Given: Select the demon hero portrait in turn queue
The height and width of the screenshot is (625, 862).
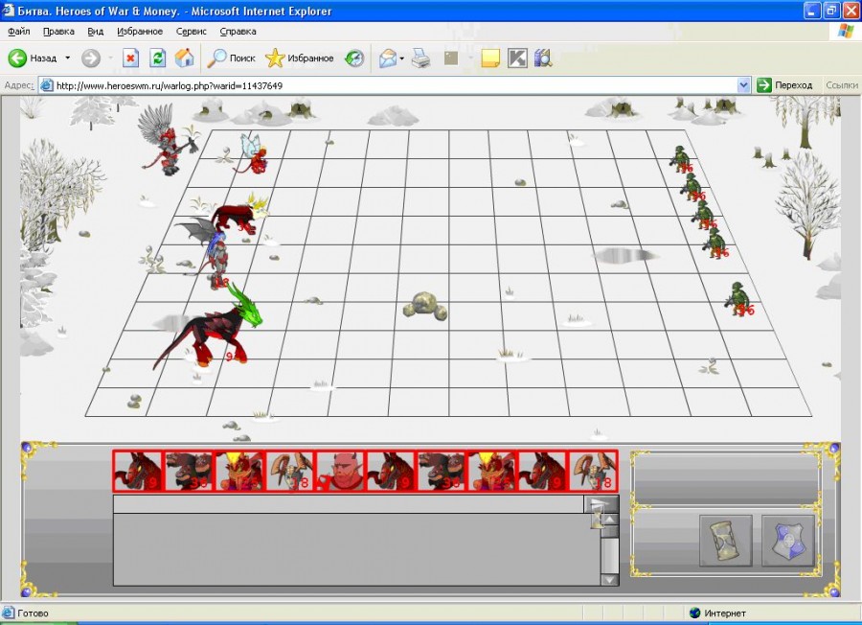Looking at the screenshot, I should (x=340, y=471).
